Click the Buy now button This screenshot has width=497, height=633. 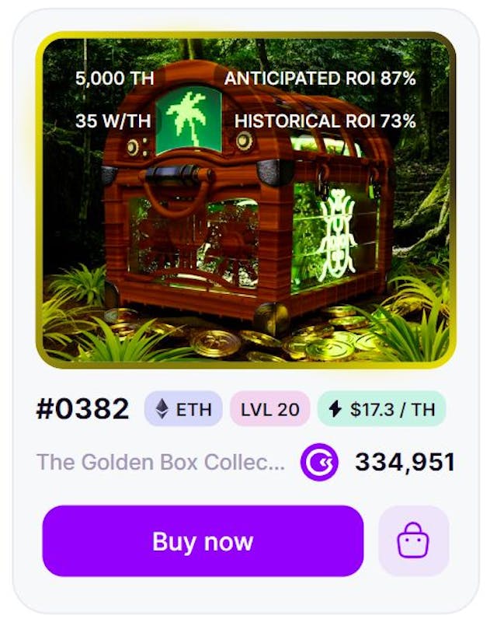click(203, 540)
